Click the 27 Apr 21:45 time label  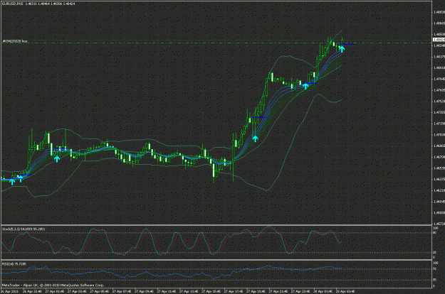pos(278,291)
